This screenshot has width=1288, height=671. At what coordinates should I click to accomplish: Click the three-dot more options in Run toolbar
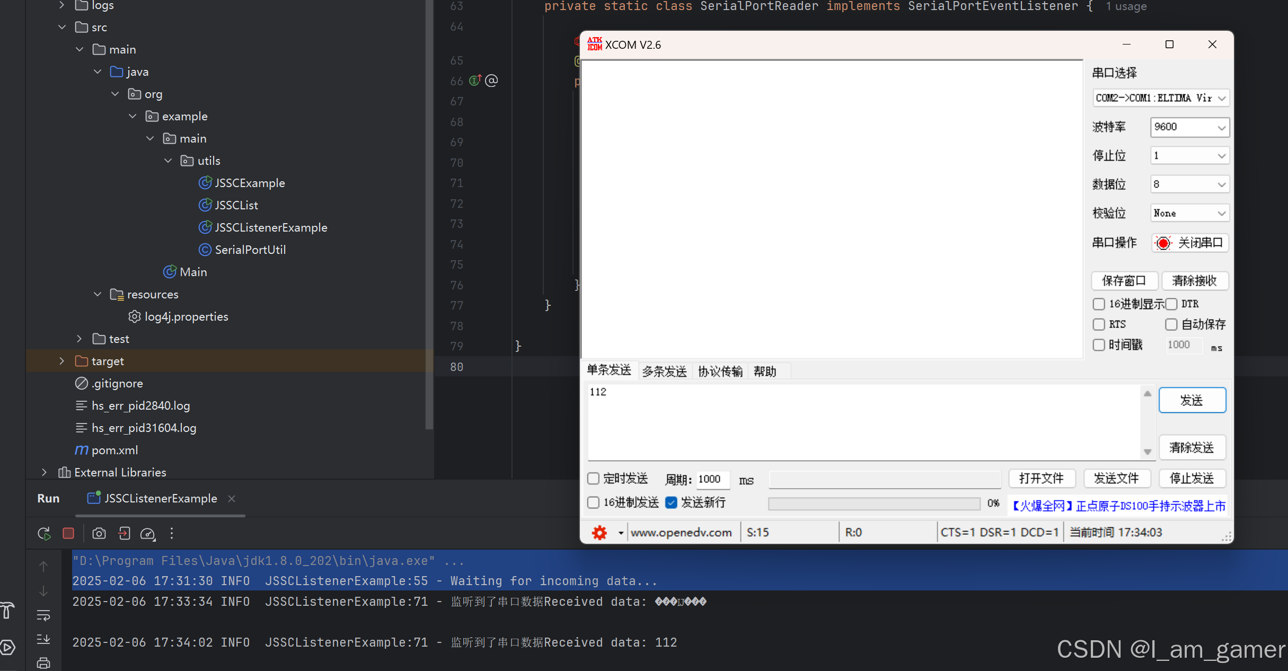click(172, 534)
